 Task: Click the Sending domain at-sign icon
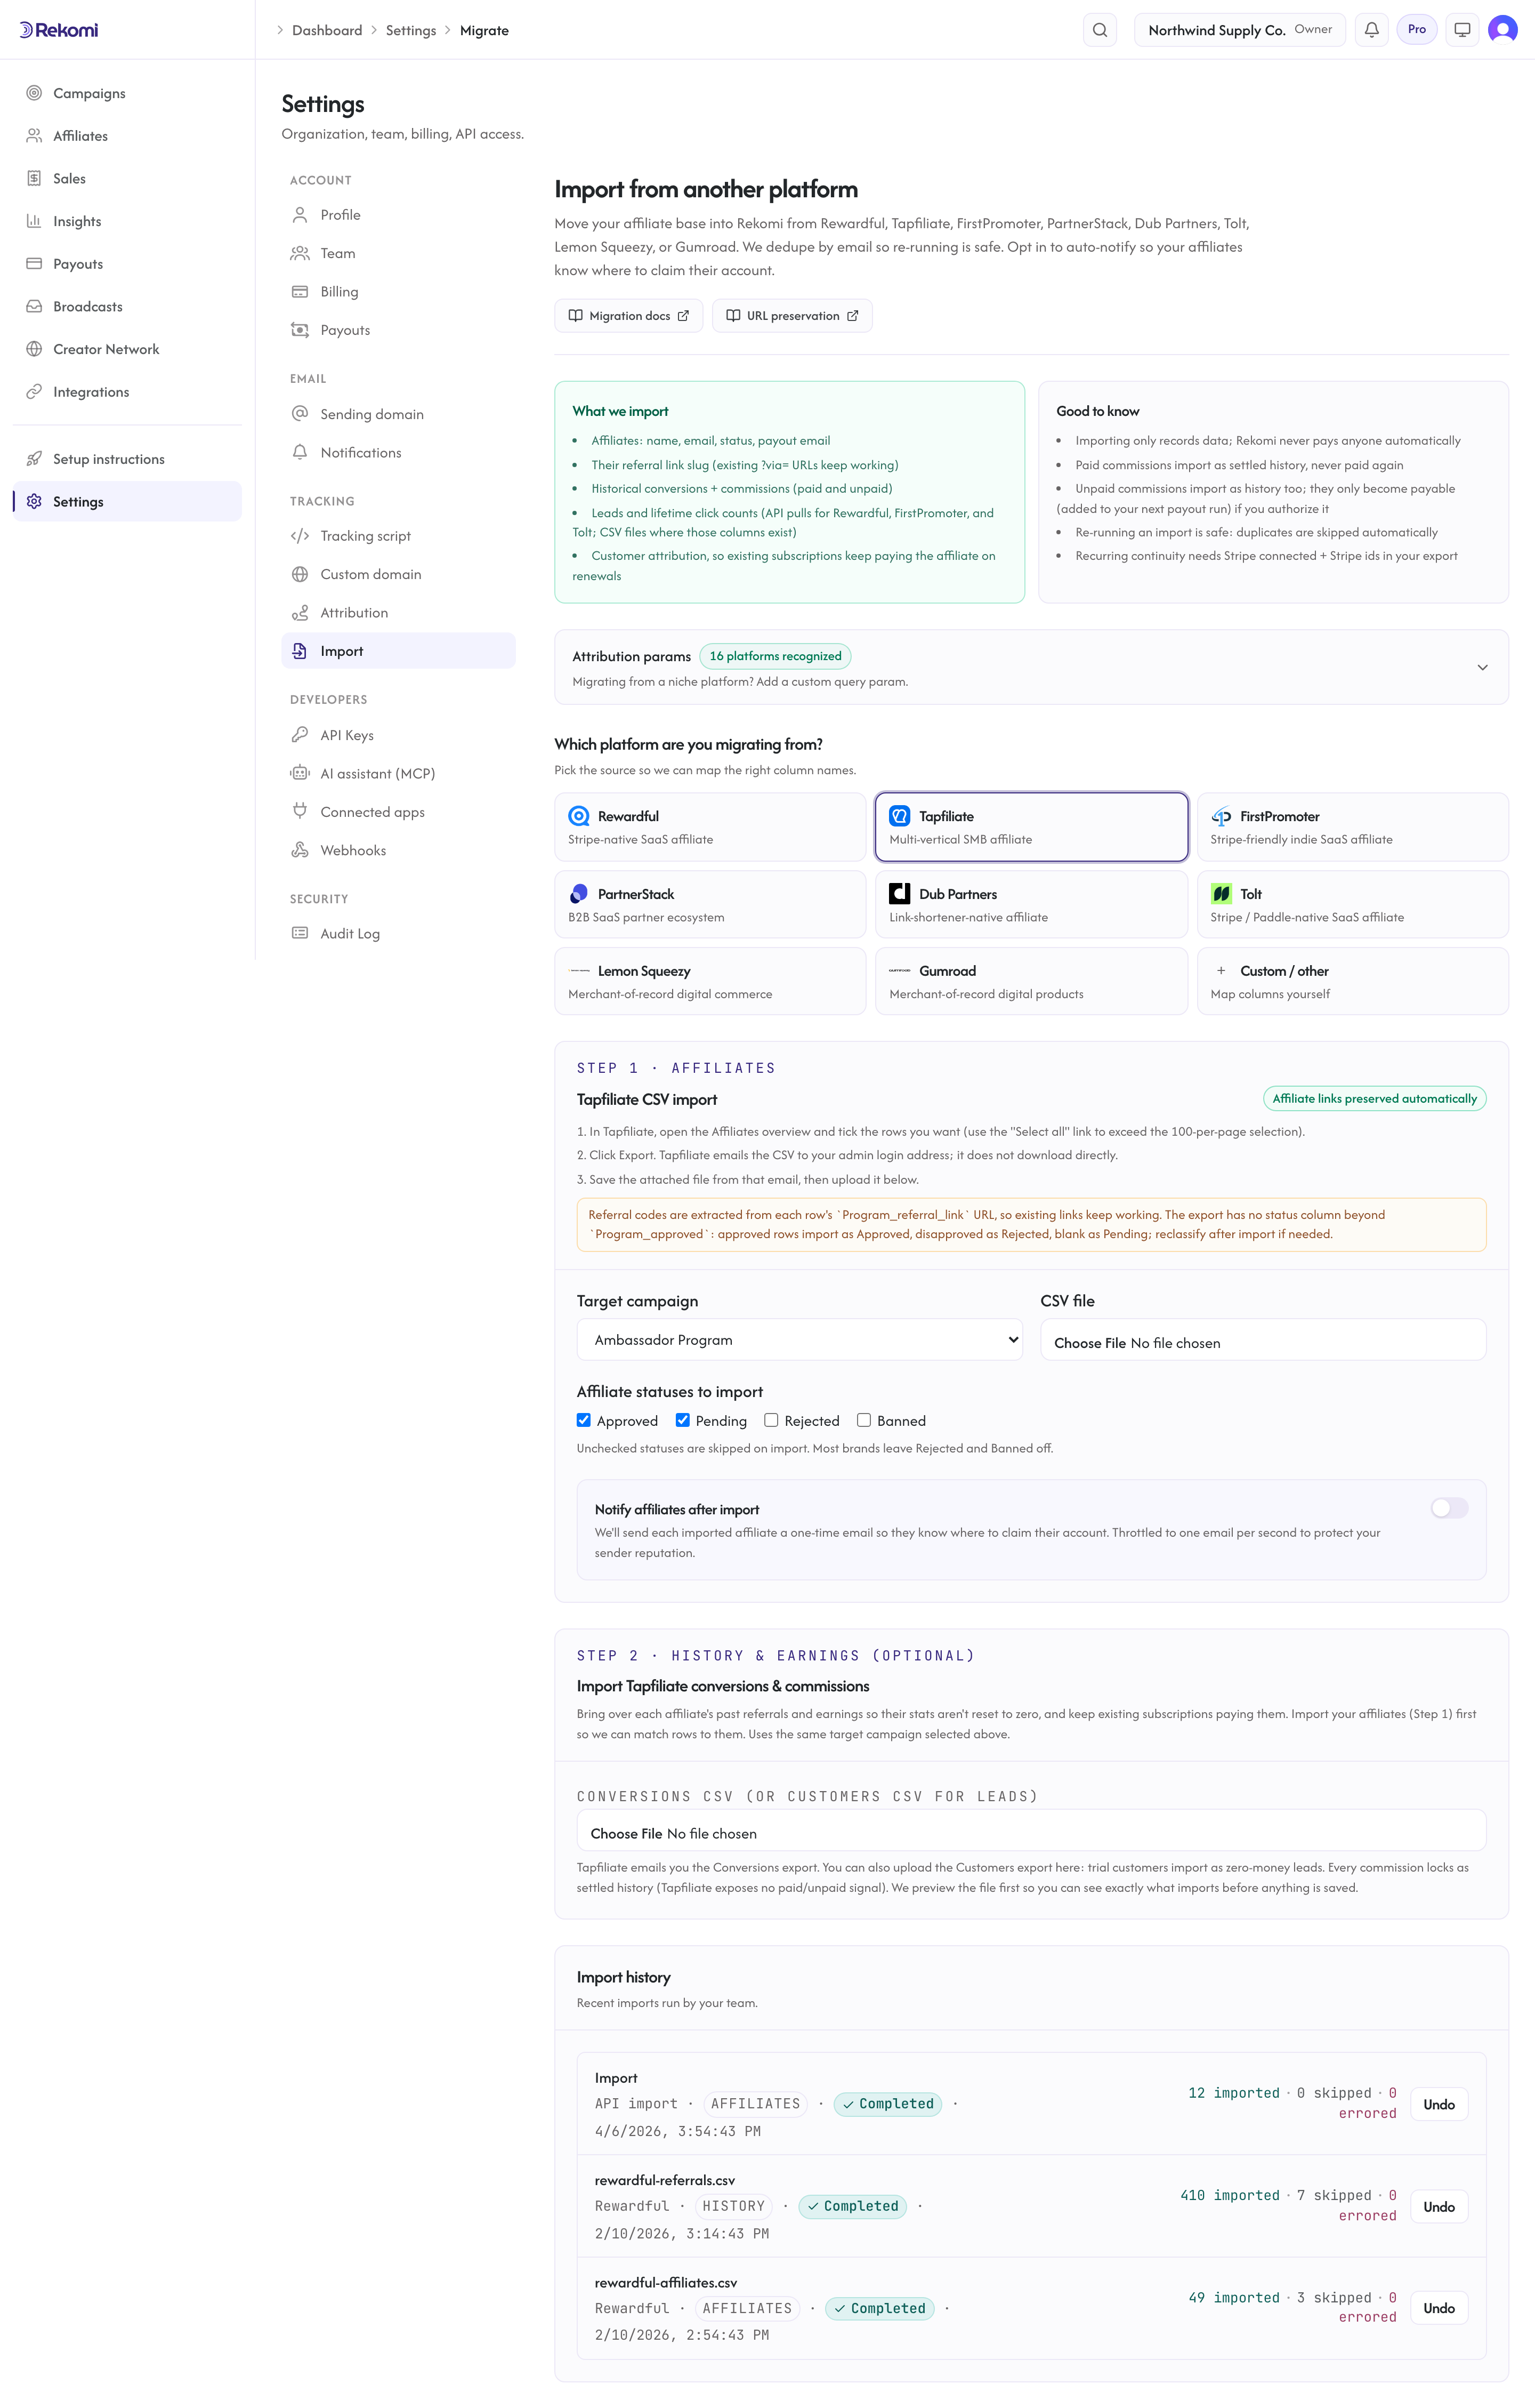click(300, 414)
